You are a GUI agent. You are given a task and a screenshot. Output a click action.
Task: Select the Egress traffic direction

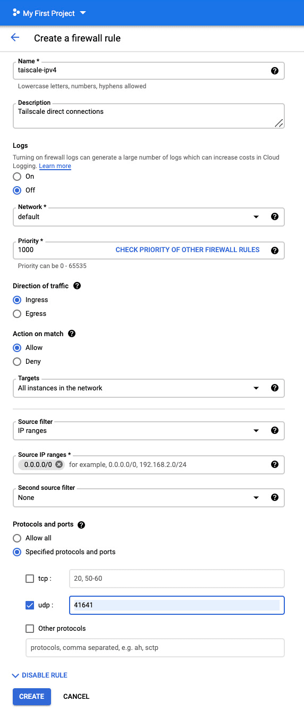[x=17, y=314]
